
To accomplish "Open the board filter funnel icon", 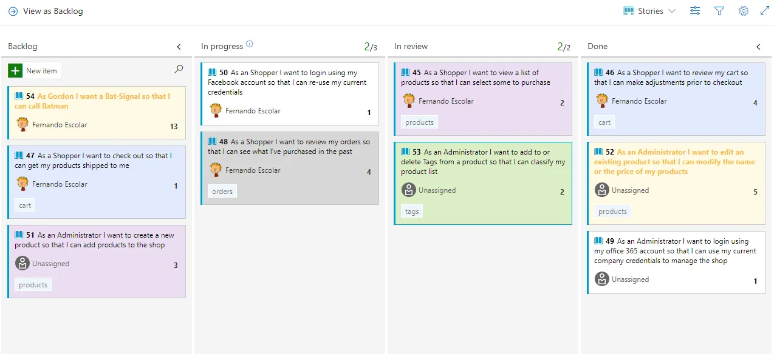I will pyautogui.click(x=719, y=11).
